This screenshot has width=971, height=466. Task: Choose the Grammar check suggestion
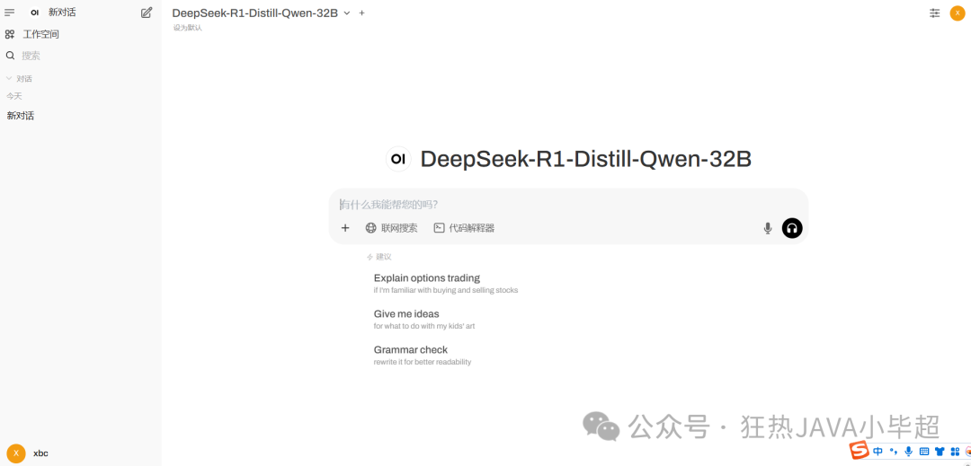coord(423,355)
